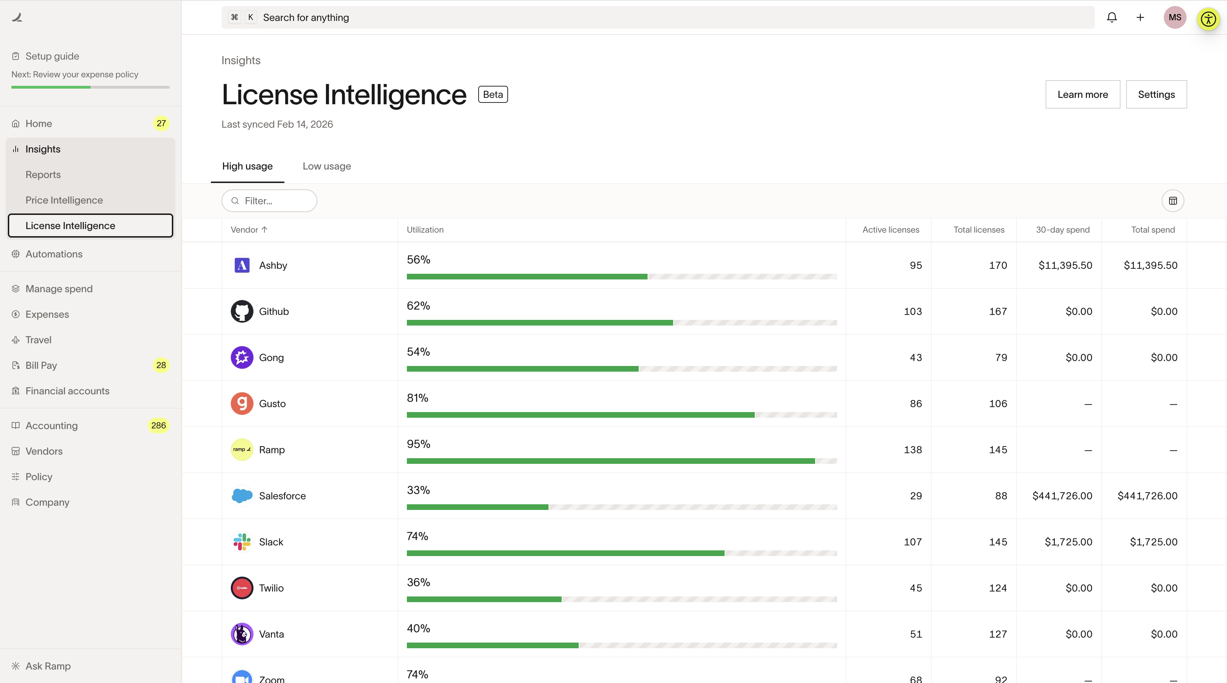Screen dimensions: 1227x683
Task: Click the Github vendor logo
Action: (x=242, y=311)
